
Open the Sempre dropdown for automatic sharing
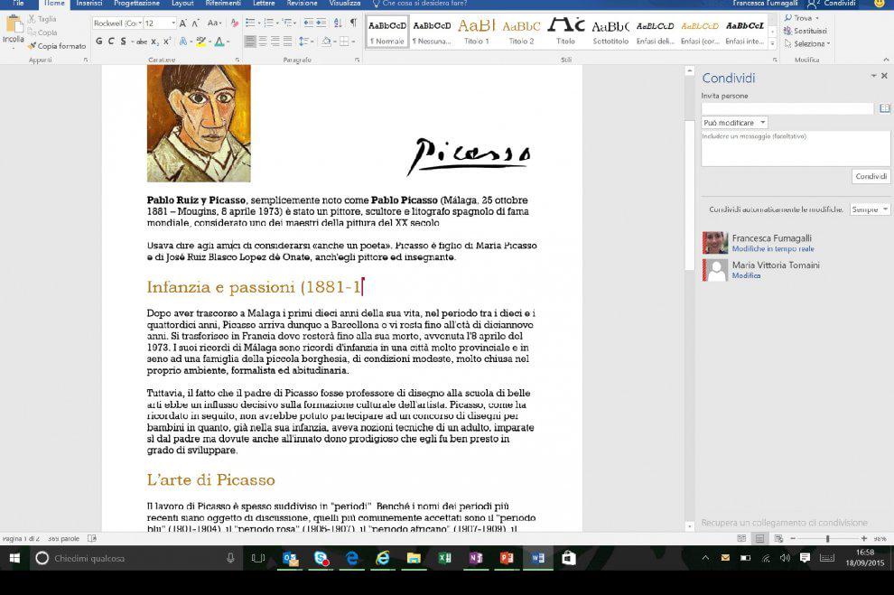868,209
